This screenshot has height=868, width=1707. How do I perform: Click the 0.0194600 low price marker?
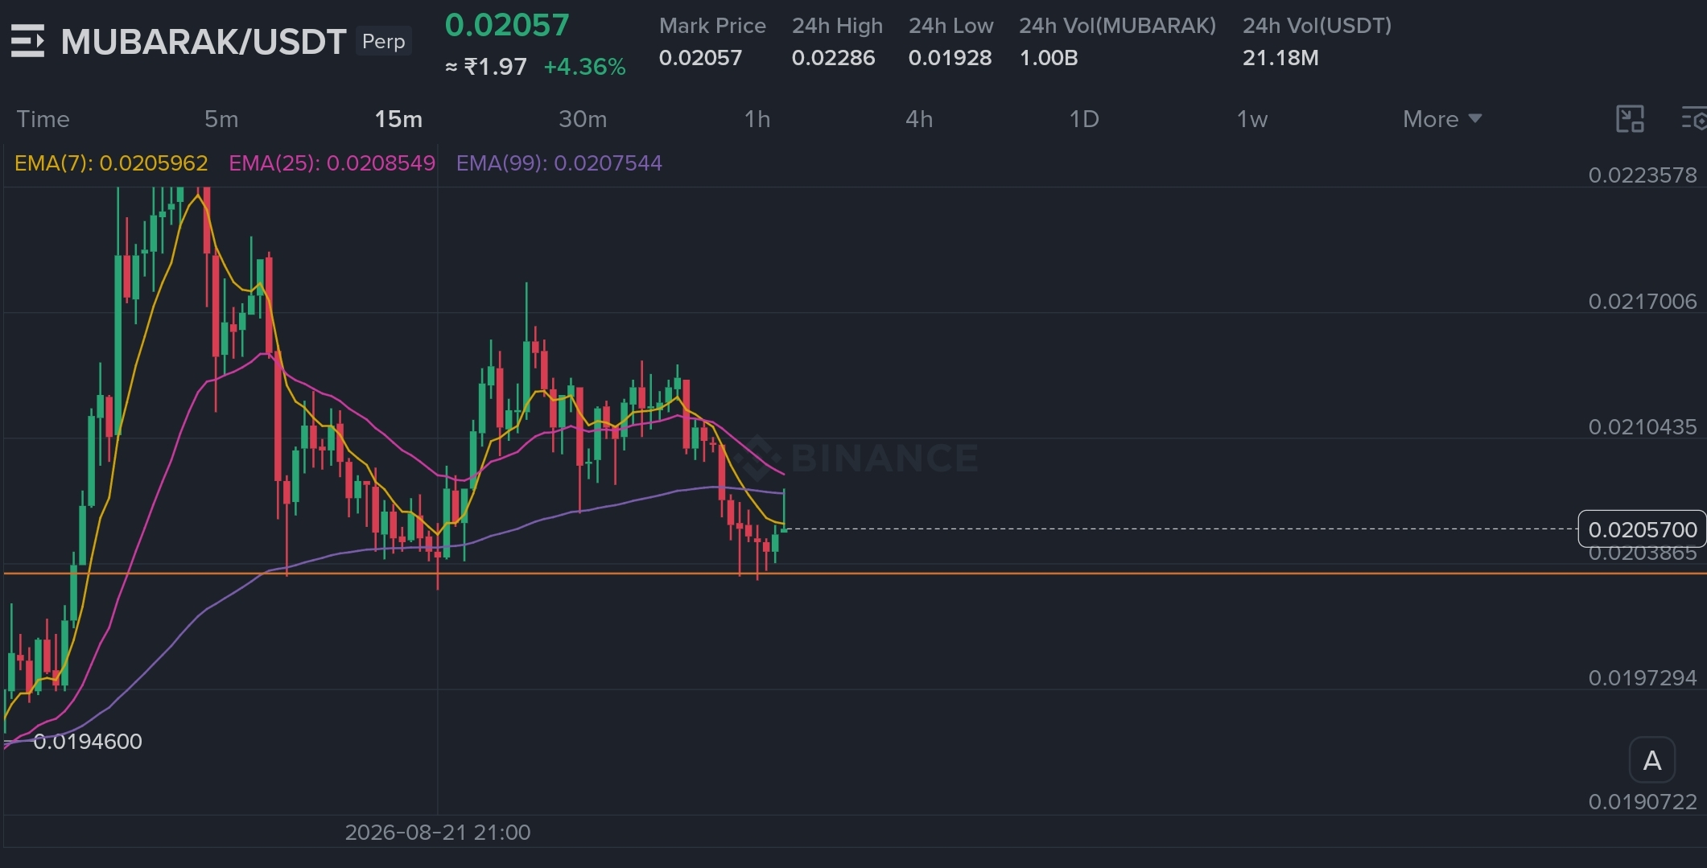coord(88,742)
